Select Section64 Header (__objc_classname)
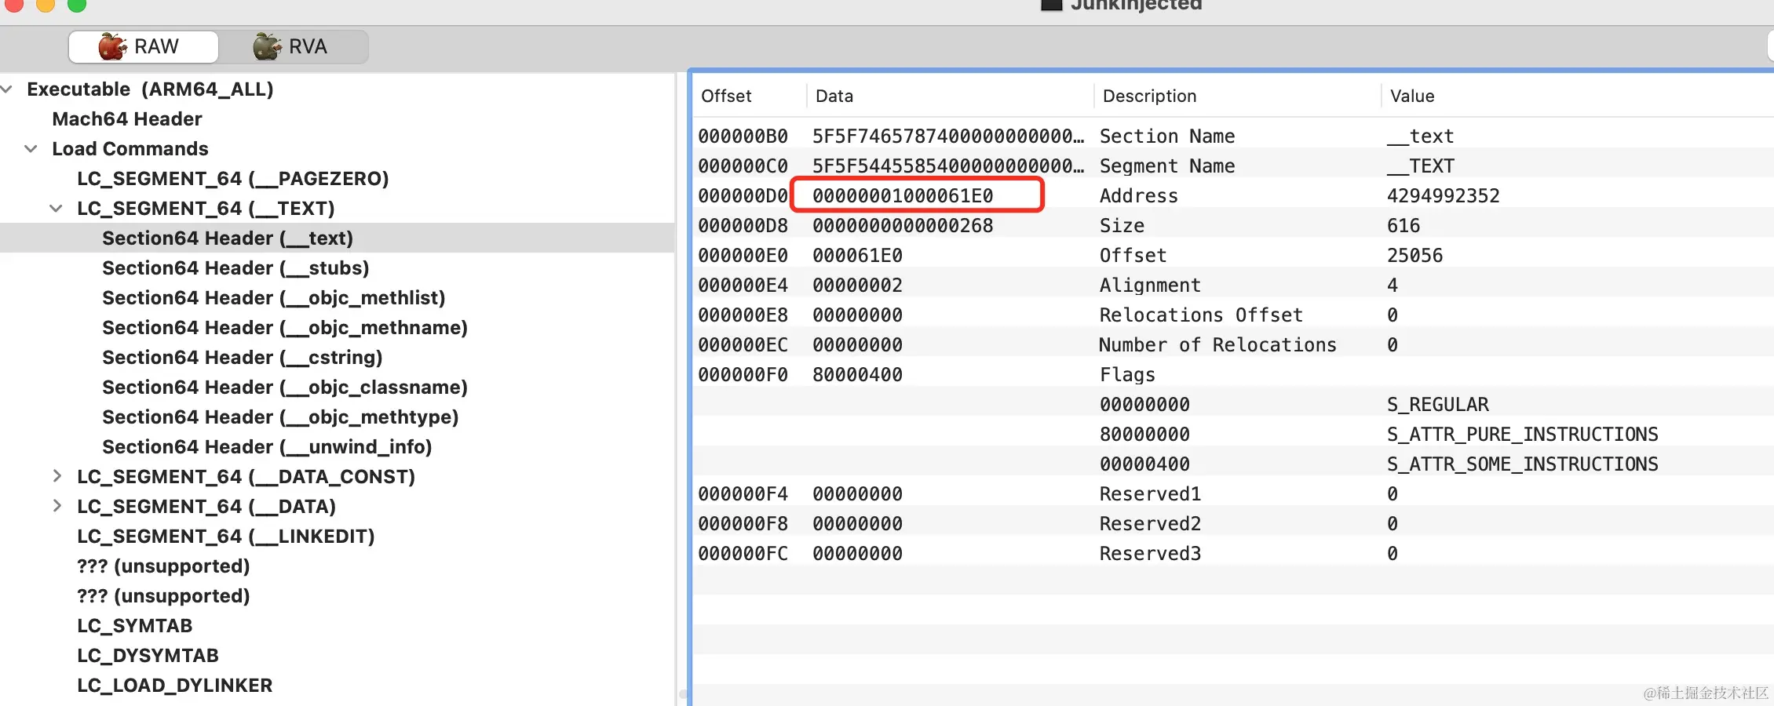The height and width of the screenshot is (706, 1774). click(285, 388)
